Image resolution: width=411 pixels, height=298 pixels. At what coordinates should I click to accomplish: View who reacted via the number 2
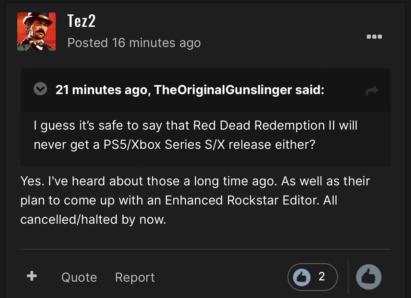322,276
